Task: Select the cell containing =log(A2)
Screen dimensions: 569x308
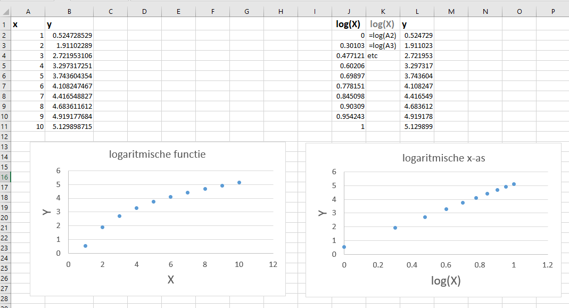Action: coord(383,35)
